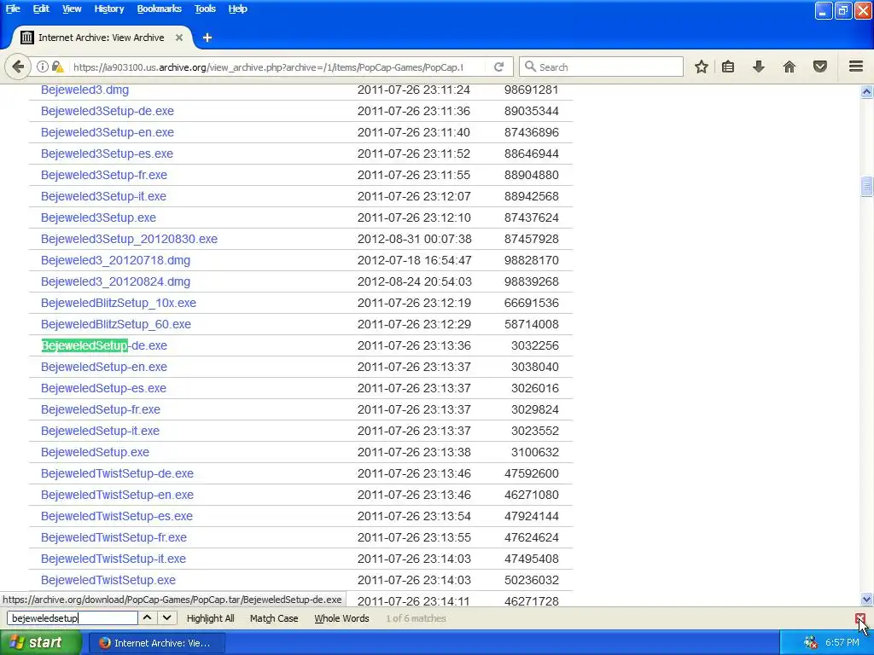Click the Firefox icon in taskbar button

click(x=105, y=643)
